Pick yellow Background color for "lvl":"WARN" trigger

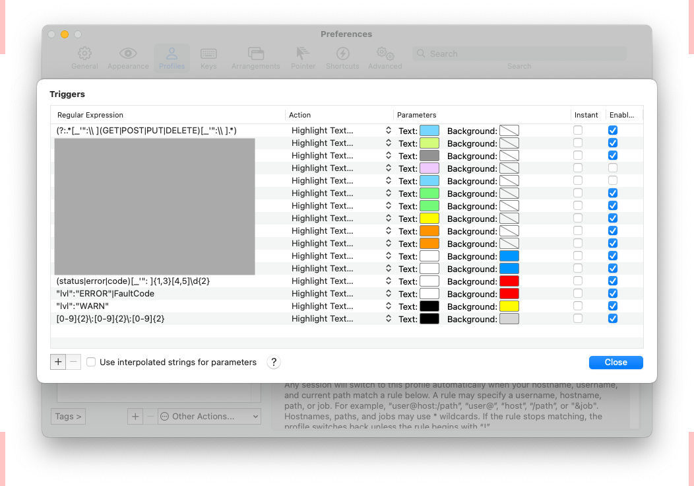click(x=509, y=306)
